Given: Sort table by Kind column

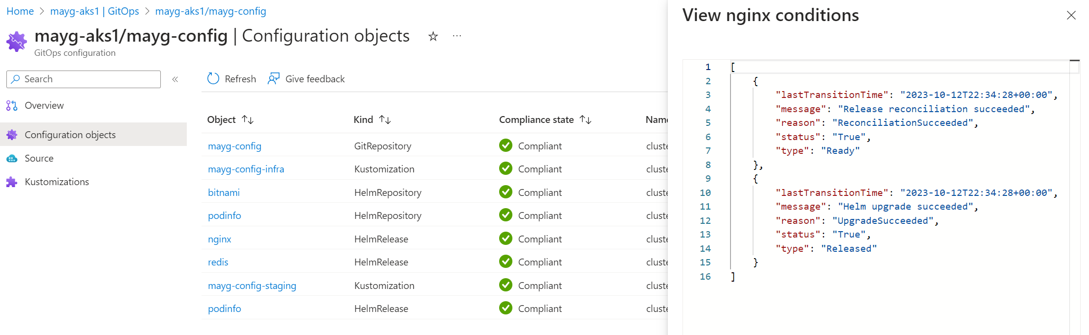Looking at the screenshot, I should tap(385, 120).
